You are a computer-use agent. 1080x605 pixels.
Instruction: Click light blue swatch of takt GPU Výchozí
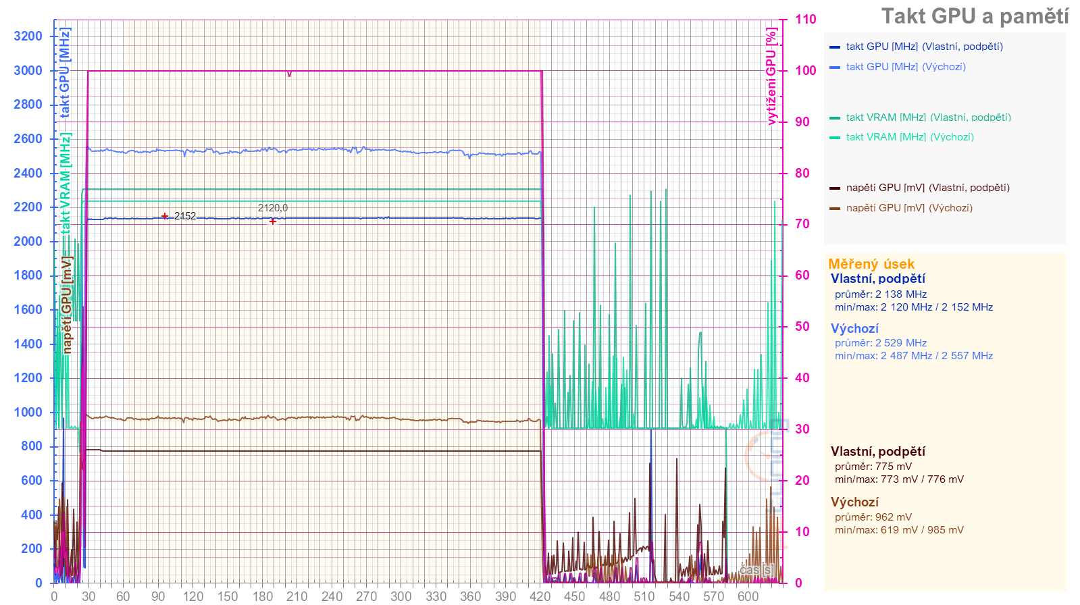click(835, 68)
